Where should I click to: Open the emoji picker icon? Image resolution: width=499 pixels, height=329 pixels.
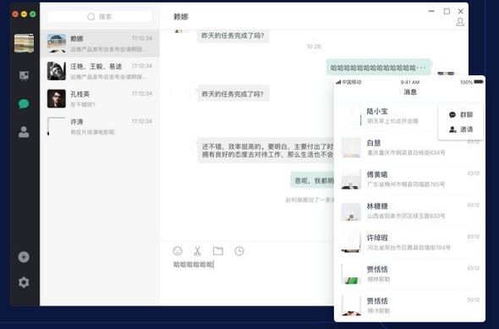(x=178, y=251)
